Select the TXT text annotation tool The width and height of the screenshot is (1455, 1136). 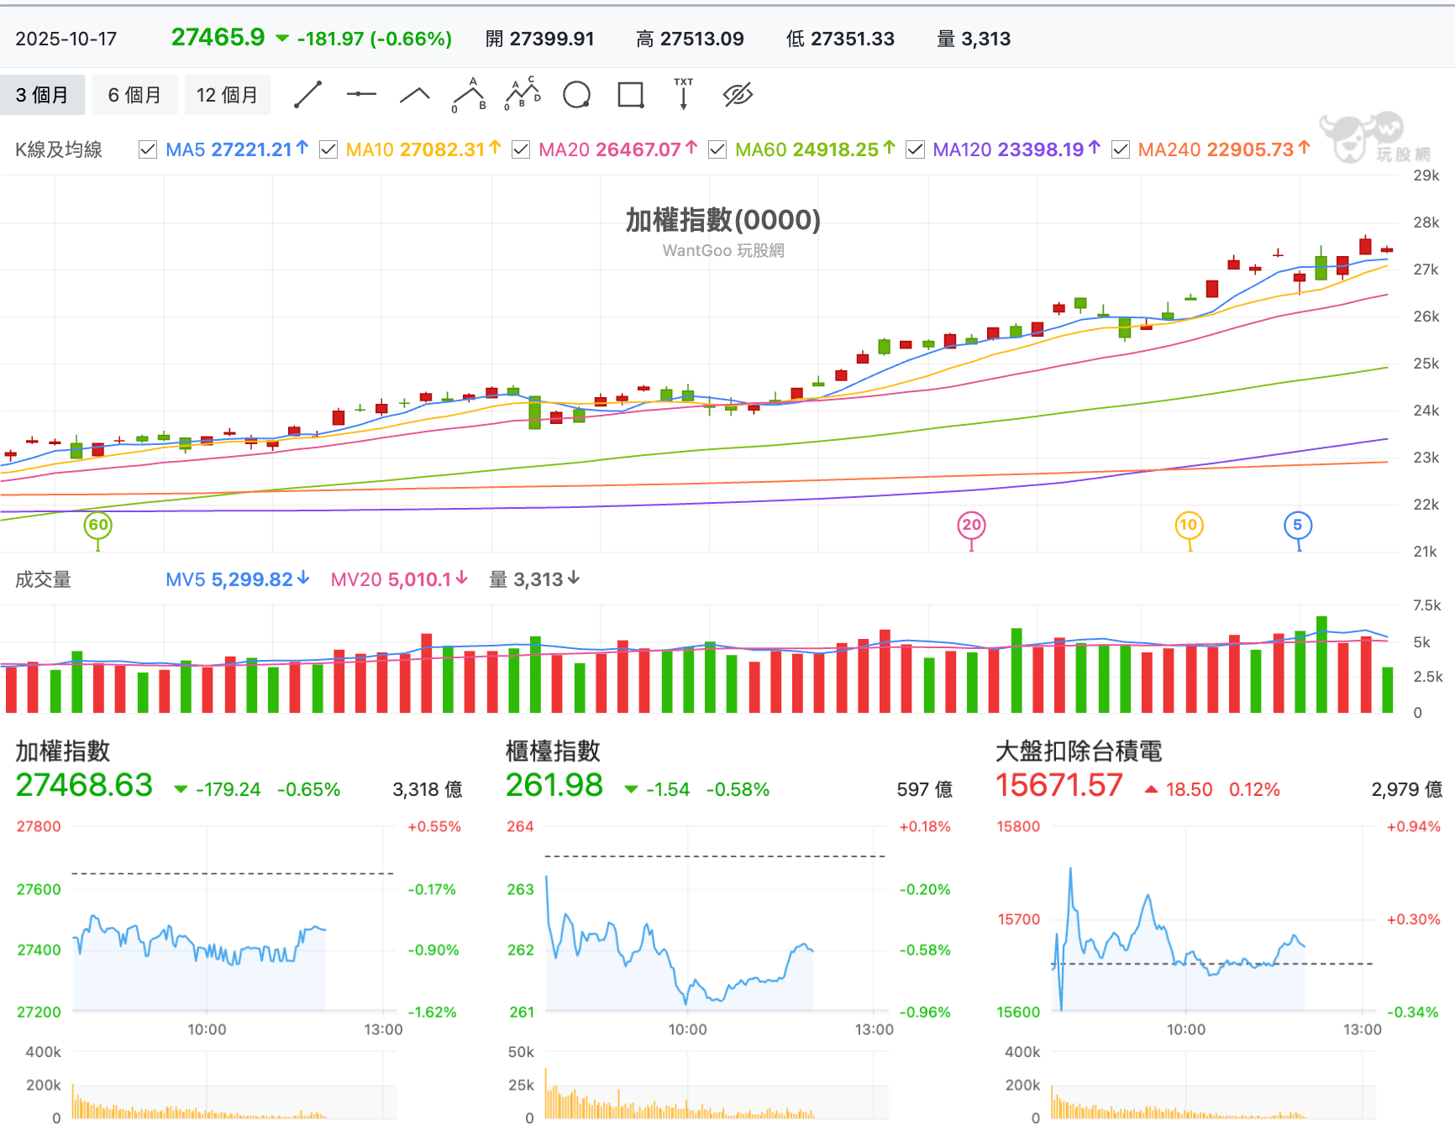684,94
